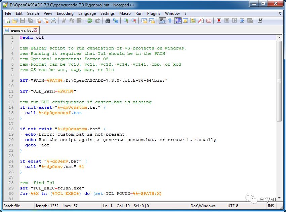286x212 pixels.
Task: Click UTF-8 encoding in status bar
Action: click(233, 206)
